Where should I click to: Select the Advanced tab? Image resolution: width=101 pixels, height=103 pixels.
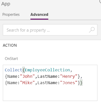tap(39, 14)
